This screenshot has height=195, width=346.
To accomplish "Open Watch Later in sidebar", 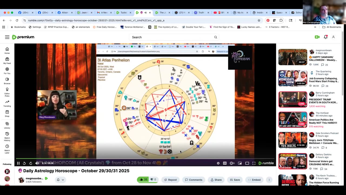I will coord(7,149).
